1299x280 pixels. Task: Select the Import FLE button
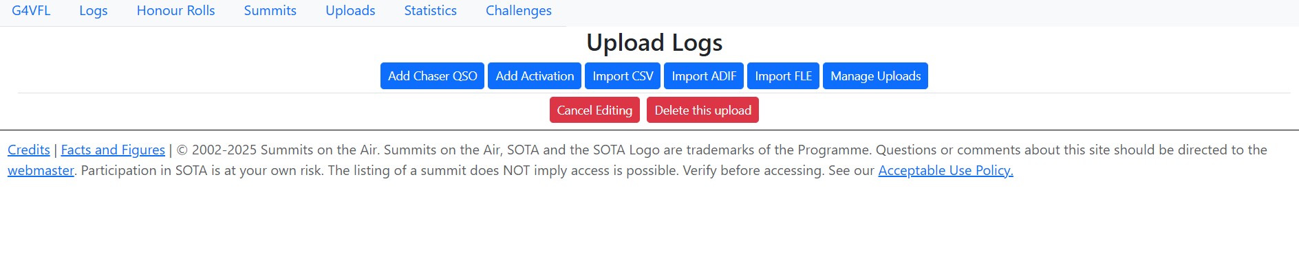point(783,76)
